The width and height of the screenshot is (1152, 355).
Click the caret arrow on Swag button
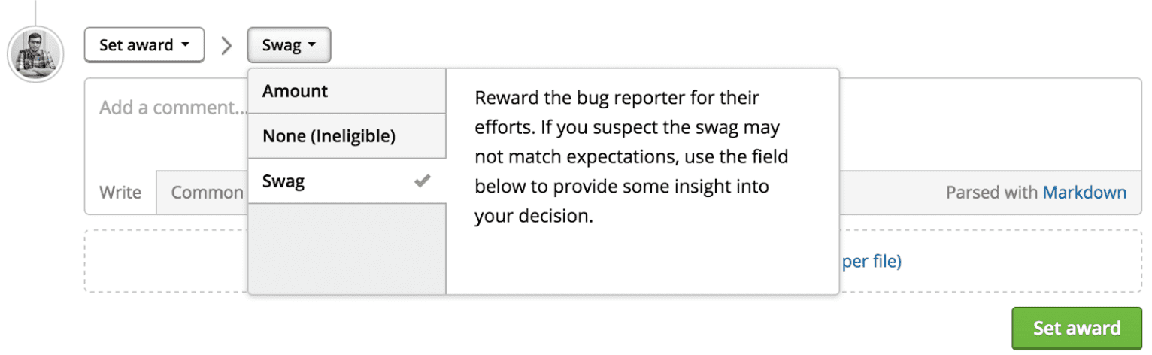click(312, 45)
